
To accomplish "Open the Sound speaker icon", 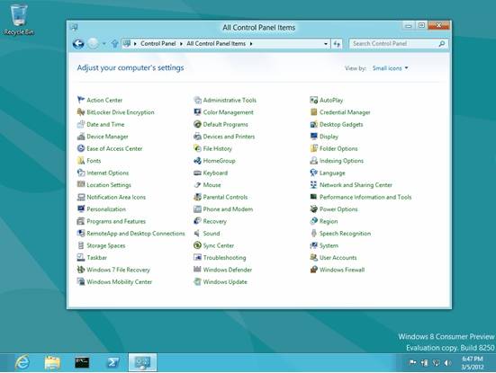I will pyautogui.click(x=197, y=233).
